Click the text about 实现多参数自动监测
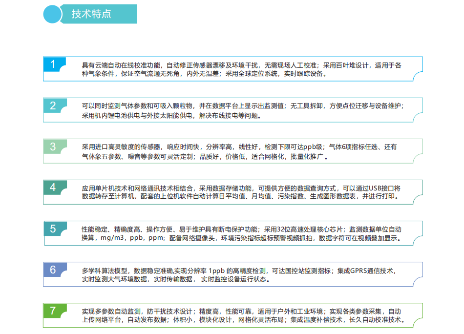 (241, 316)
